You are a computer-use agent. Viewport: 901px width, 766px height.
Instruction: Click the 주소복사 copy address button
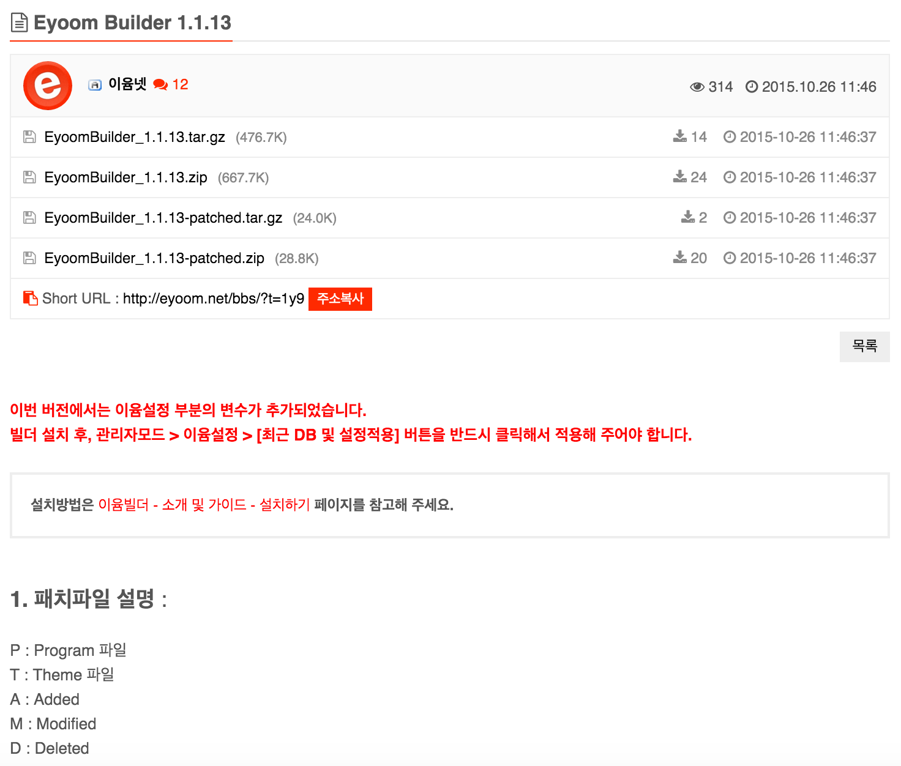point(340,299)
